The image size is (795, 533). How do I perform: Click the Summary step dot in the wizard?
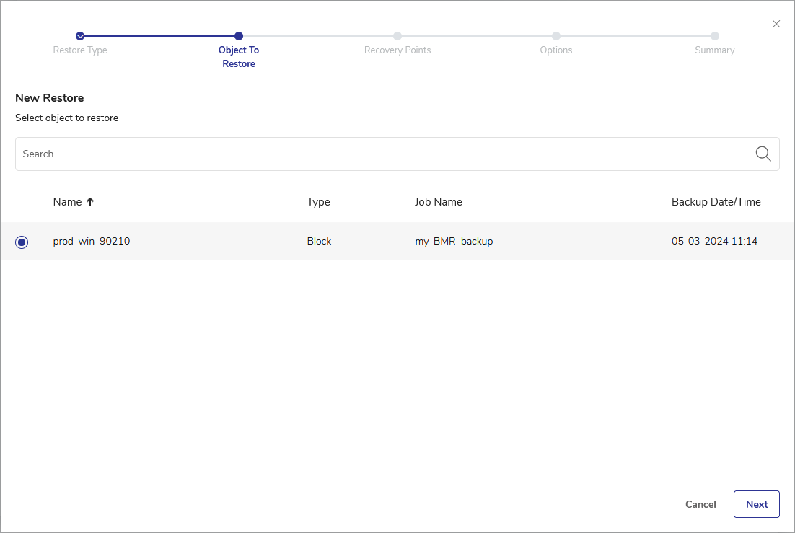tap(714, 36)
